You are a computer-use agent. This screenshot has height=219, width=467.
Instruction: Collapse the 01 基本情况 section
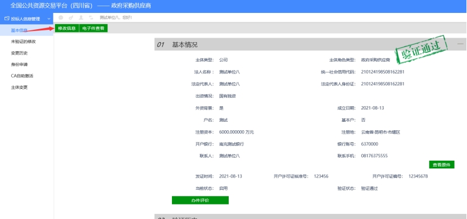(460, 44)
